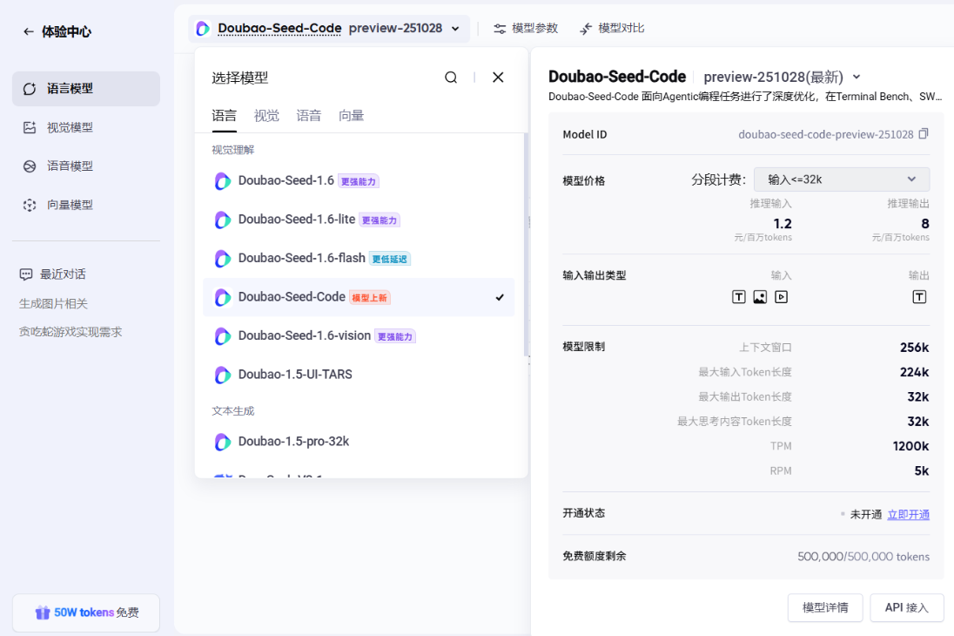Click the Doubao-1.5-UI-TARS logo icon
Image resolution: width=954 pixels, height=636 pixels.
(223, 375)
